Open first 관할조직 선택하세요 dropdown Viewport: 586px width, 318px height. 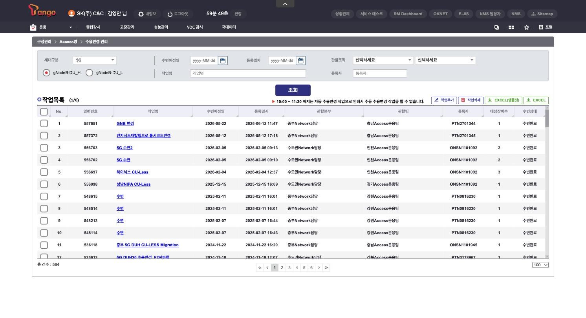coord(383,60)
